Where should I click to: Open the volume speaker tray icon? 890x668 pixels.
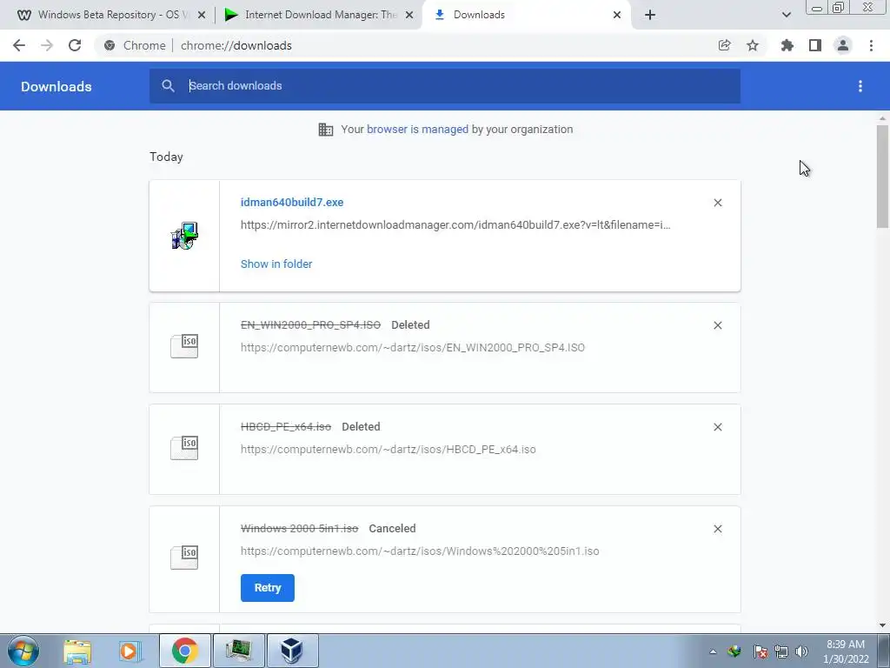802,651
